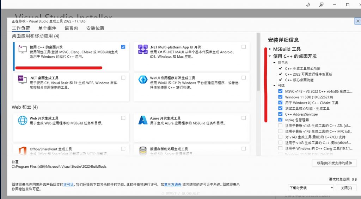Collapse the 已包含 section arrow
Screen dimensions: 361x199
pos(274,63)
